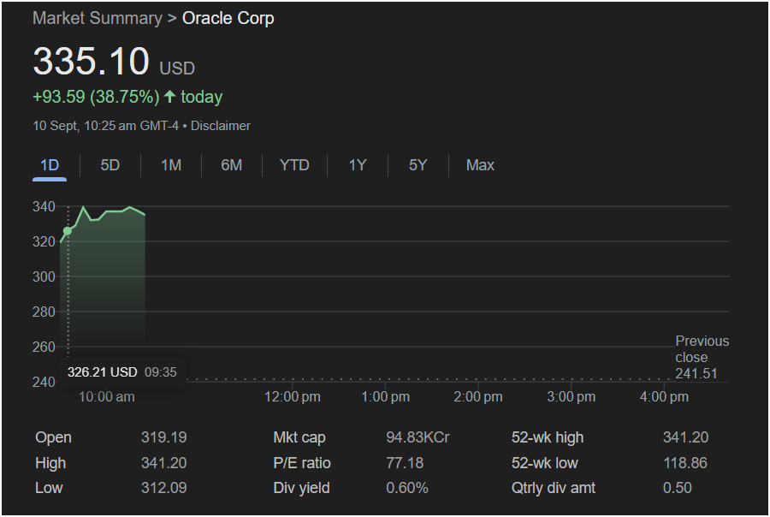Click the 326.21 USD price tooltip
Image resolution: width=770 pixels, height=517 pixels.
click(x=121, y=372)
